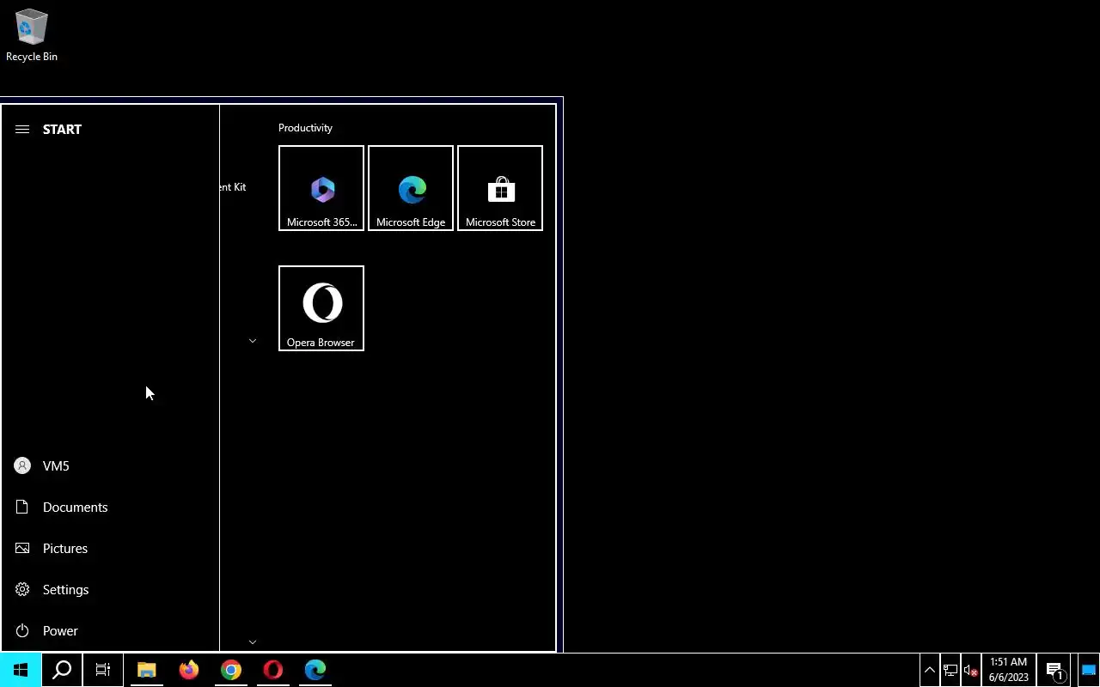Click the START label heading
This screenshot has width=1100, height=687.
[62, 129]
